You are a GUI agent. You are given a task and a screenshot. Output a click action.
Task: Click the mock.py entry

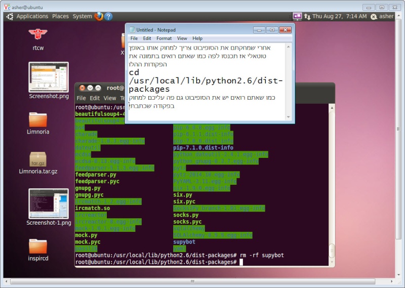coord(86,235)
